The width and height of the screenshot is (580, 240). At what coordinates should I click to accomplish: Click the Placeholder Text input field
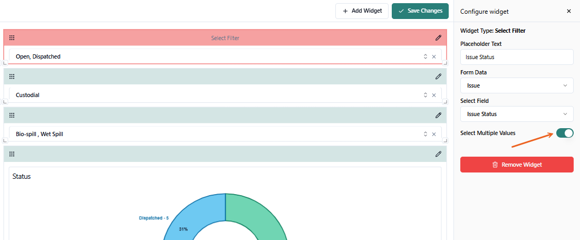(x=516, y=57)
